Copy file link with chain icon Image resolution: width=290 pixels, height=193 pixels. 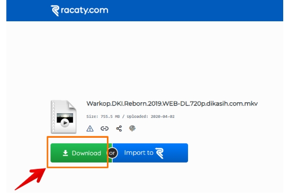click(x=105, y=128)
